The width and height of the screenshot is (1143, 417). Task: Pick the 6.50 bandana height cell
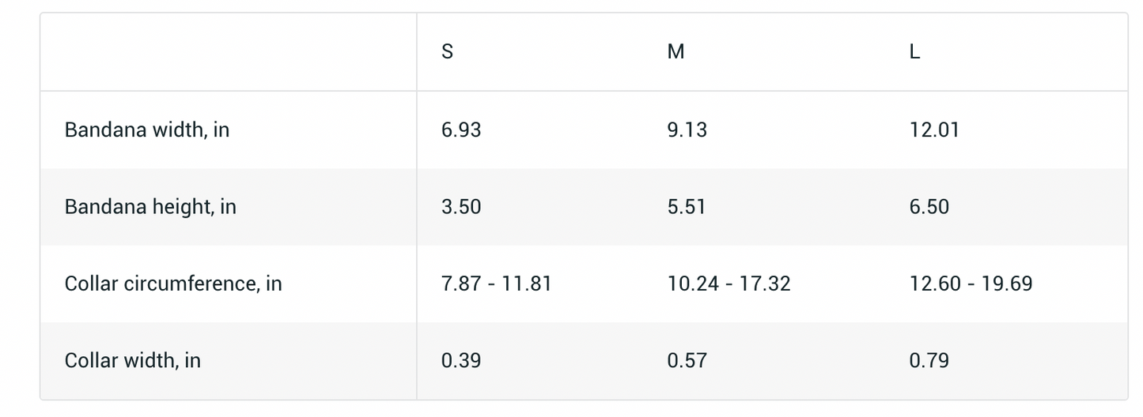929,207
